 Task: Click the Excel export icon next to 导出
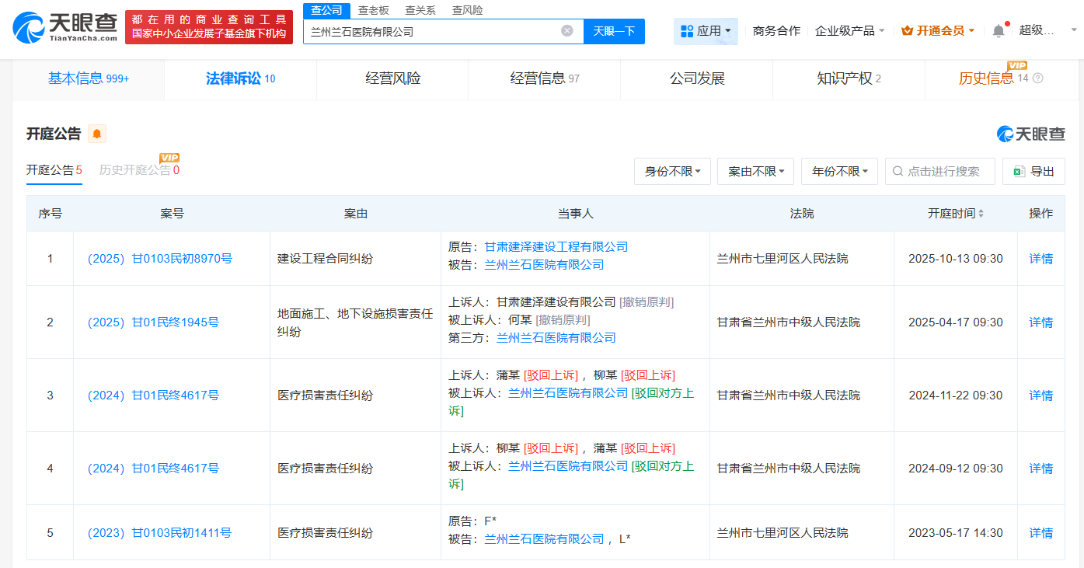coord(1022,171)
